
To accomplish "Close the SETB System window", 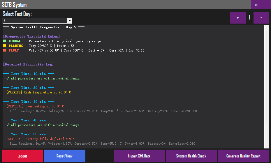I will click(x=256, y=5).
